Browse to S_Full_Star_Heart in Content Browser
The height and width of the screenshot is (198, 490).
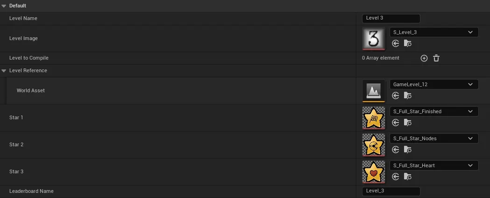click(x=407, y=177)
